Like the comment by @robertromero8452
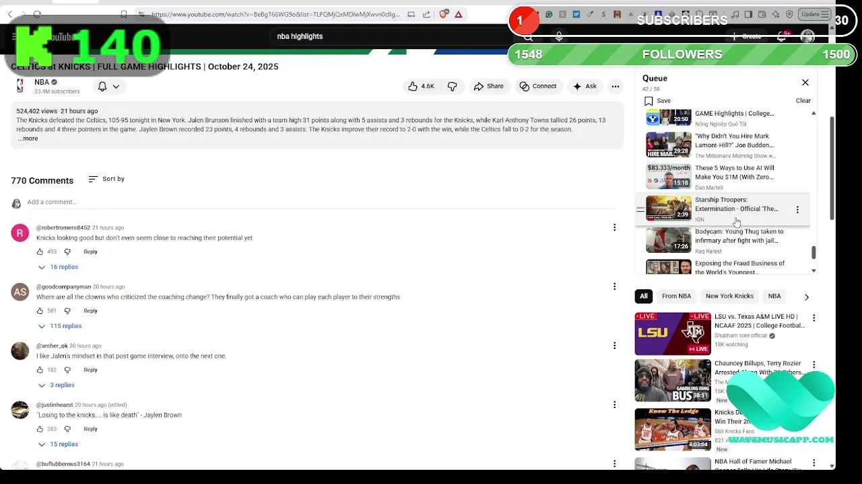 coord(40,251)
